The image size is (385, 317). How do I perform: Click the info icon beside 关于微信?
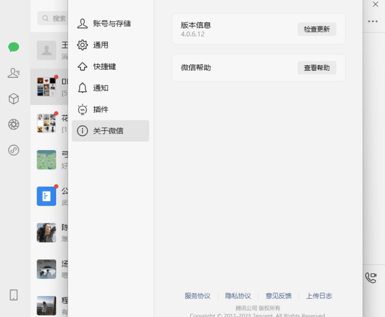(x=83, y=131)
